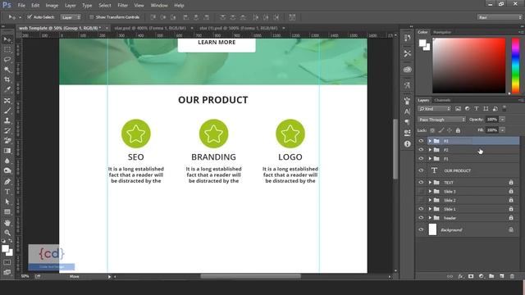Select the Rectangular Marquee tool
Viewport: 525px width, 295px height.
point(7,50)
